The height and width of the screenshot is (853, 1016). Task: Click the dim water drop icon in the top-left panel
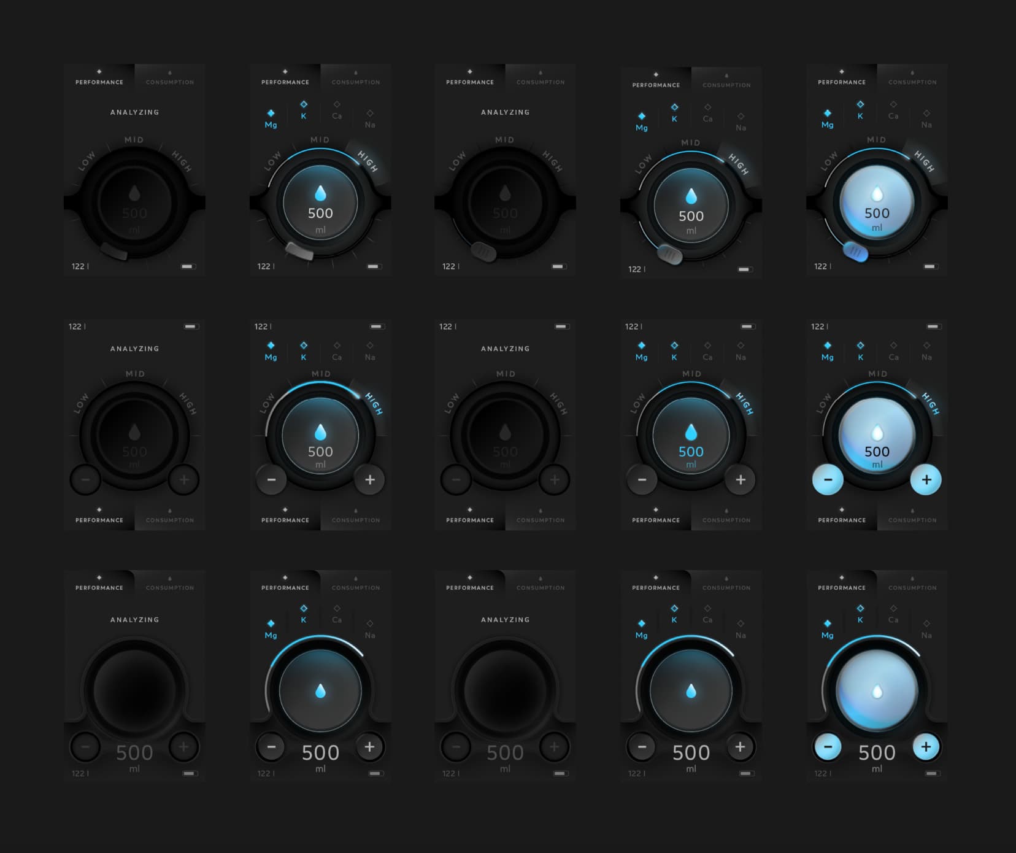pos(134,194)
